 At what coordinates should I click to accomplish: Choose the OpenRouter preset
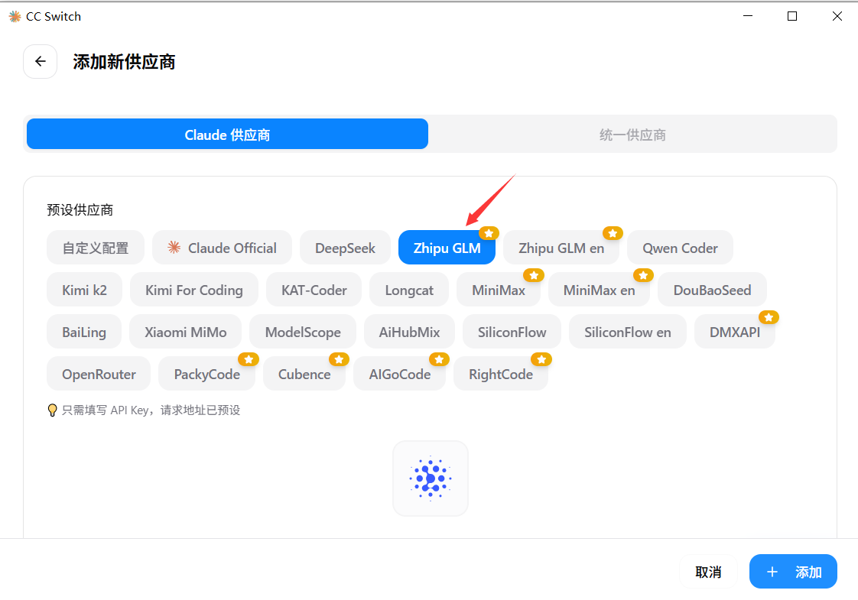tap(99, 374)
